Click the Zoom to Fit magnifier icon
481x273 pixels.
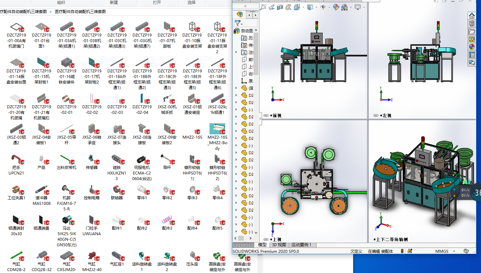coord(263,7)
